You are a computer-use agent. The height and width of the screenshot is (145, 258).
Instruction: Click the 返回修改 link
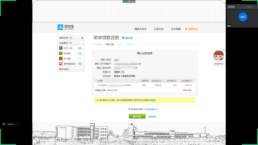(x=152, y=117)
